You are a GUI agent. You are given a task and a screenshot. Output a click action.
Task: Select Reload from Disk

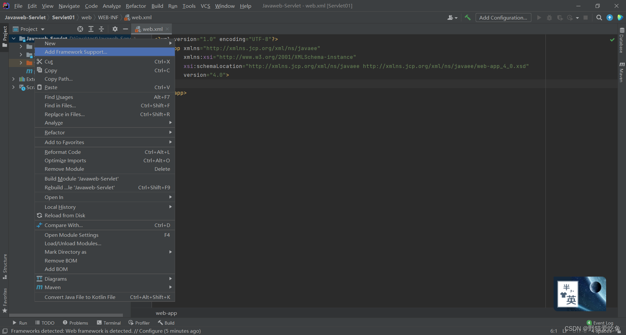(105, 215)
